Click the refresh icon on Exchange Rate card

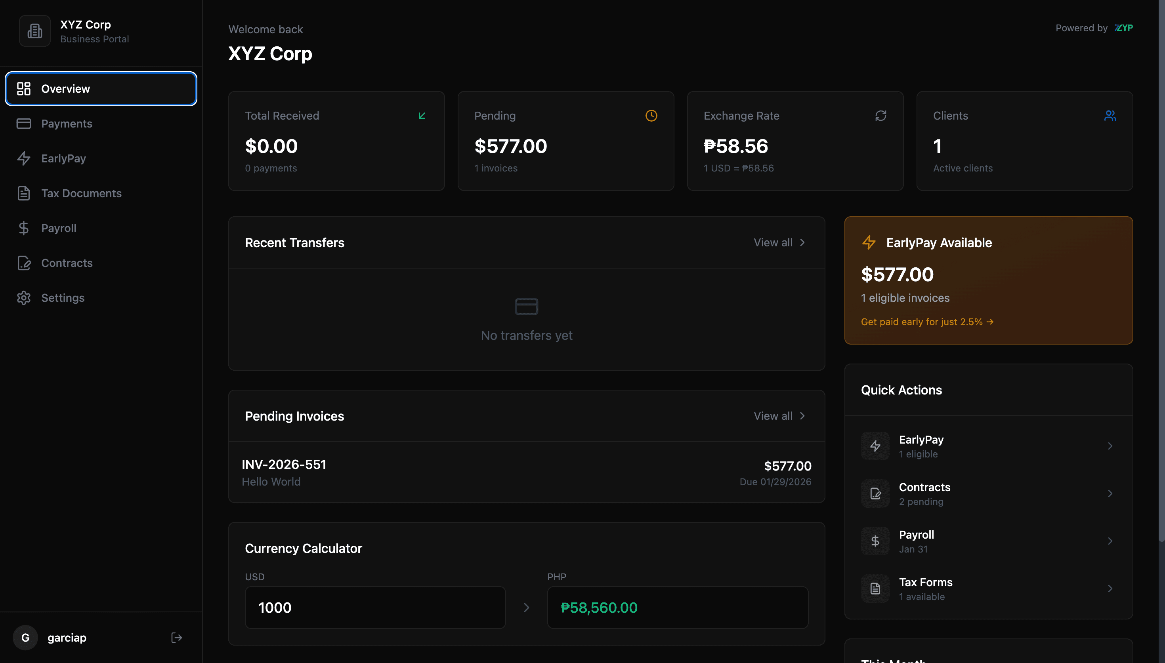pos(880,116)
